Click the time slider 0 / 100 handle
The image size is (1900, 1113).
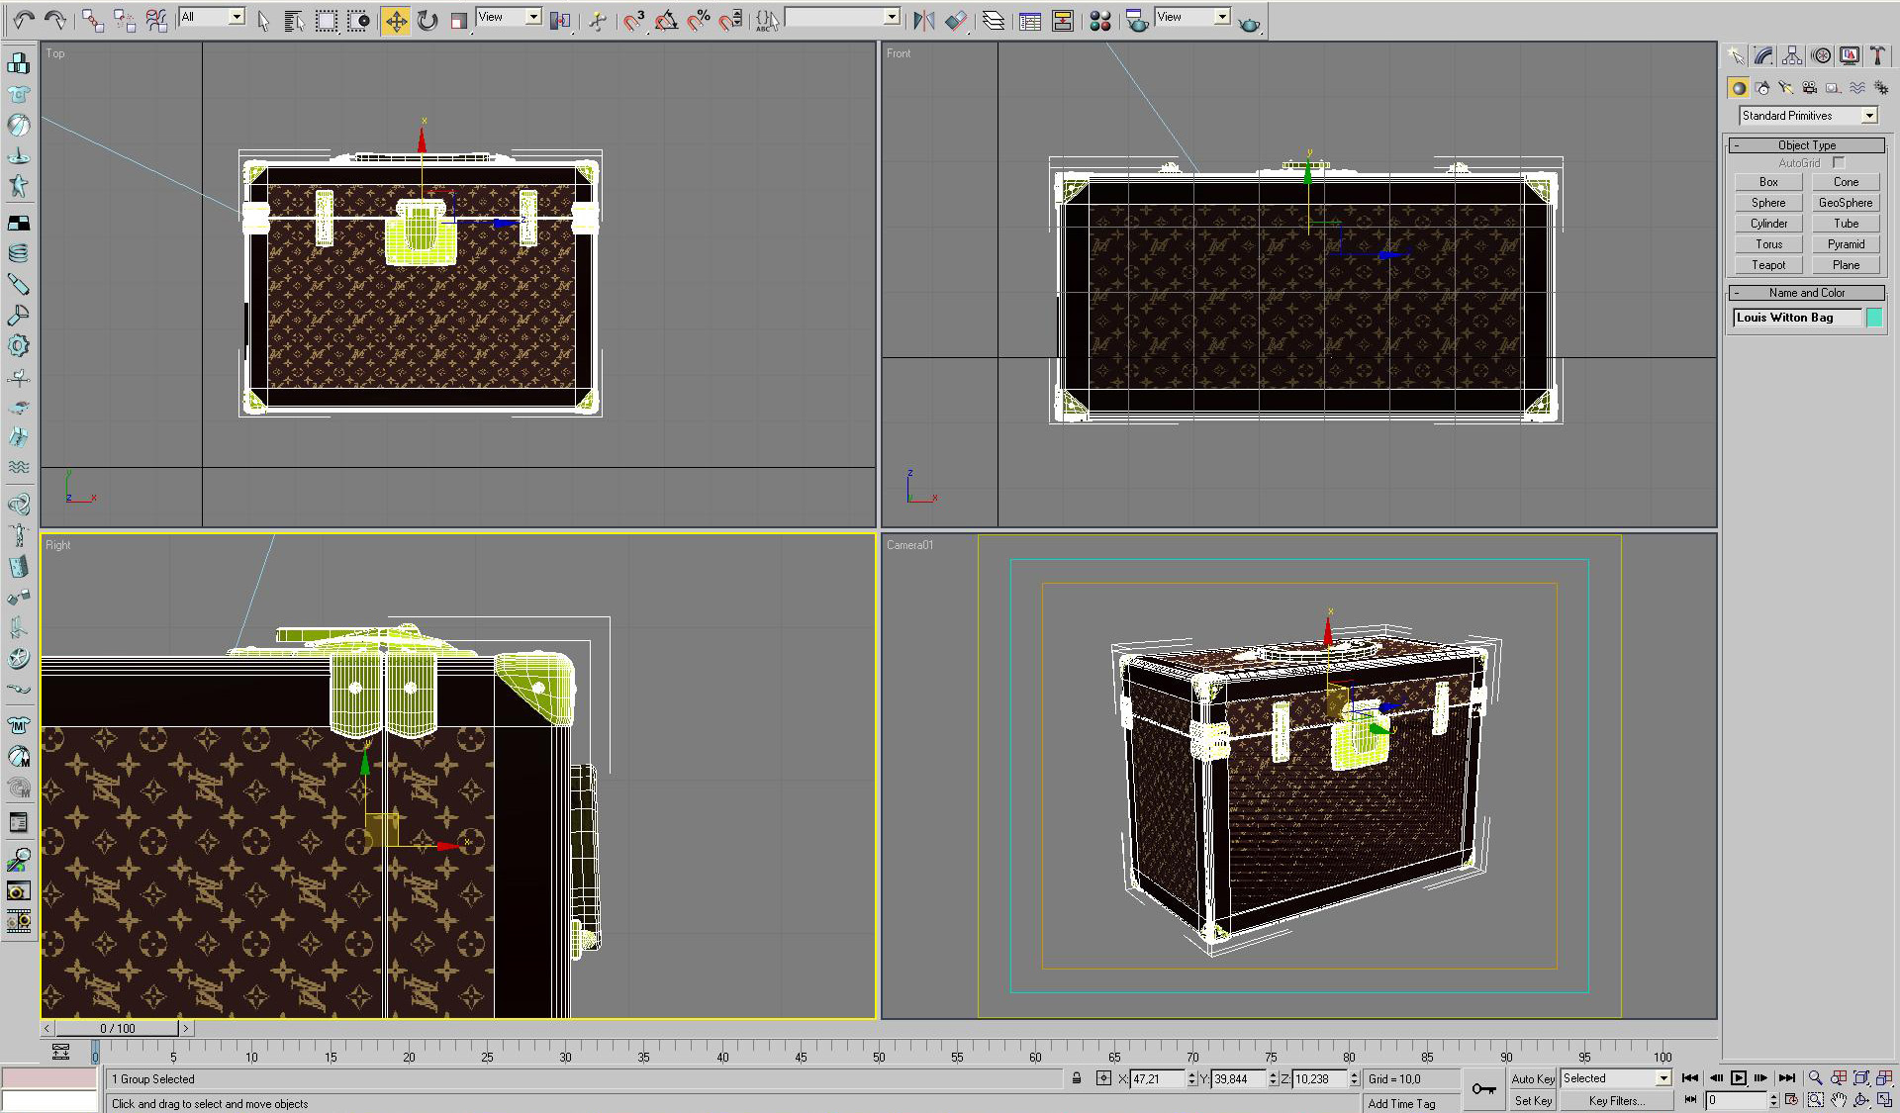pyautogui.click(x=118, y=1029)
